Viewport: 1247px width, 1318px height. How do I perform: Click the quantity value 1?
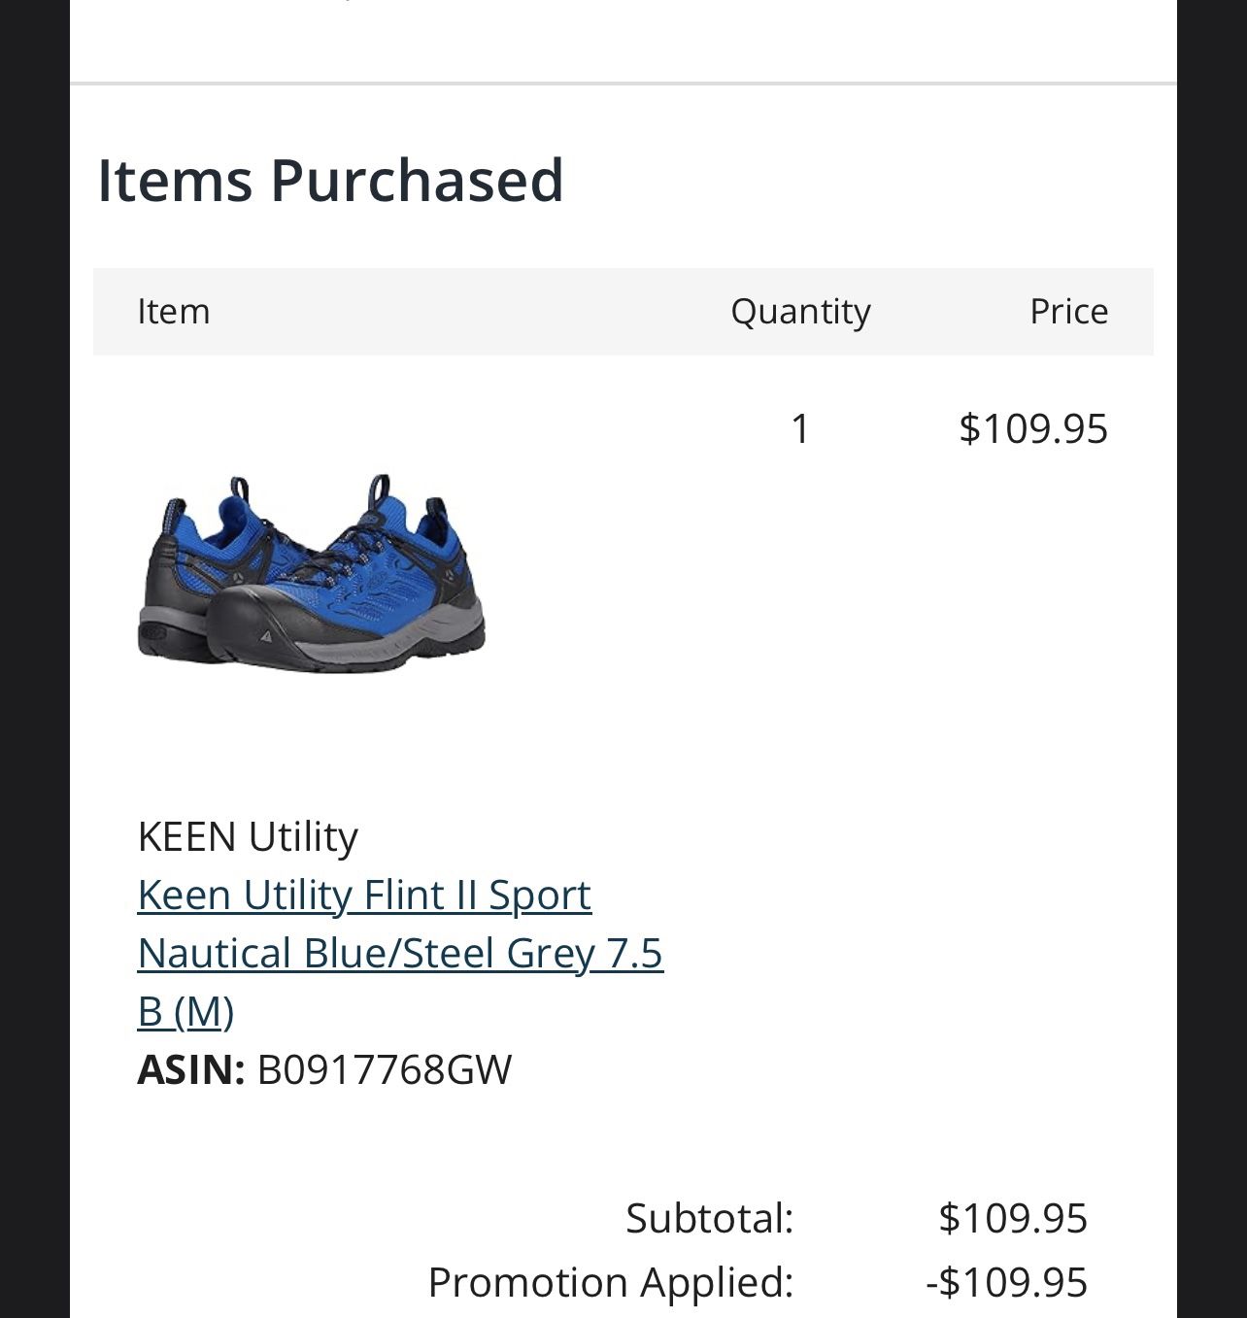pos(800,428)
